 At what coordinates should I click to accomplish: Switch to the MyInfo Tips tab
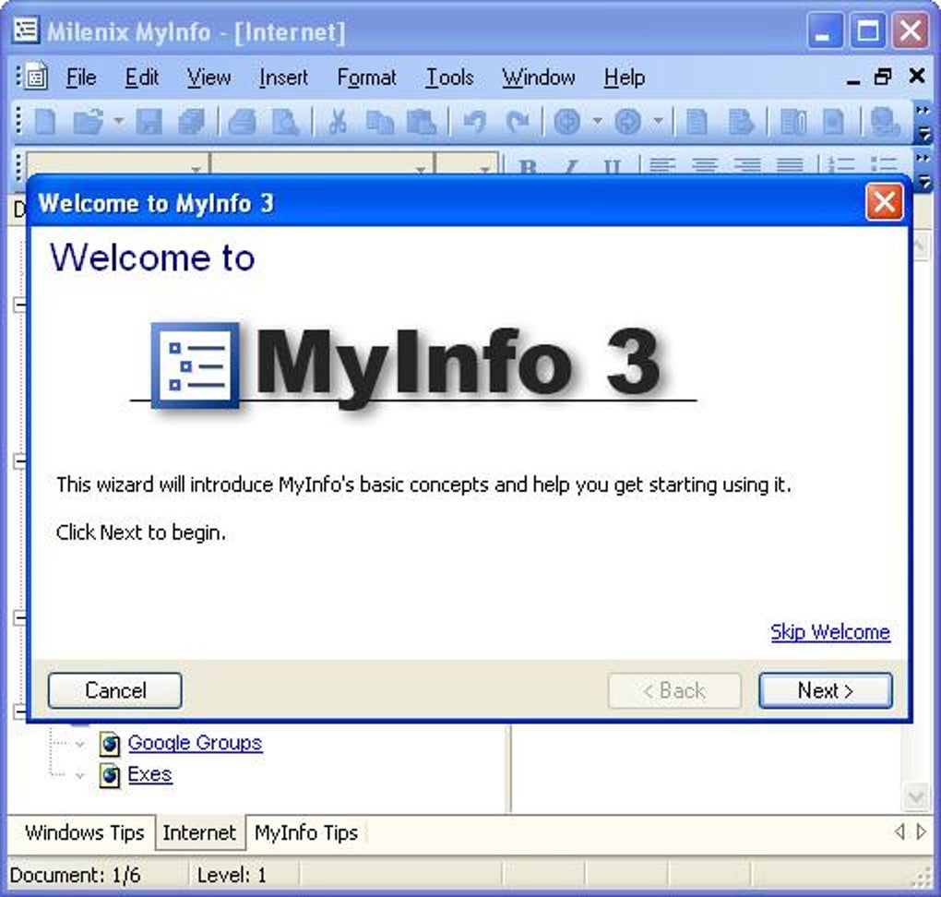(x=306, y=832)
